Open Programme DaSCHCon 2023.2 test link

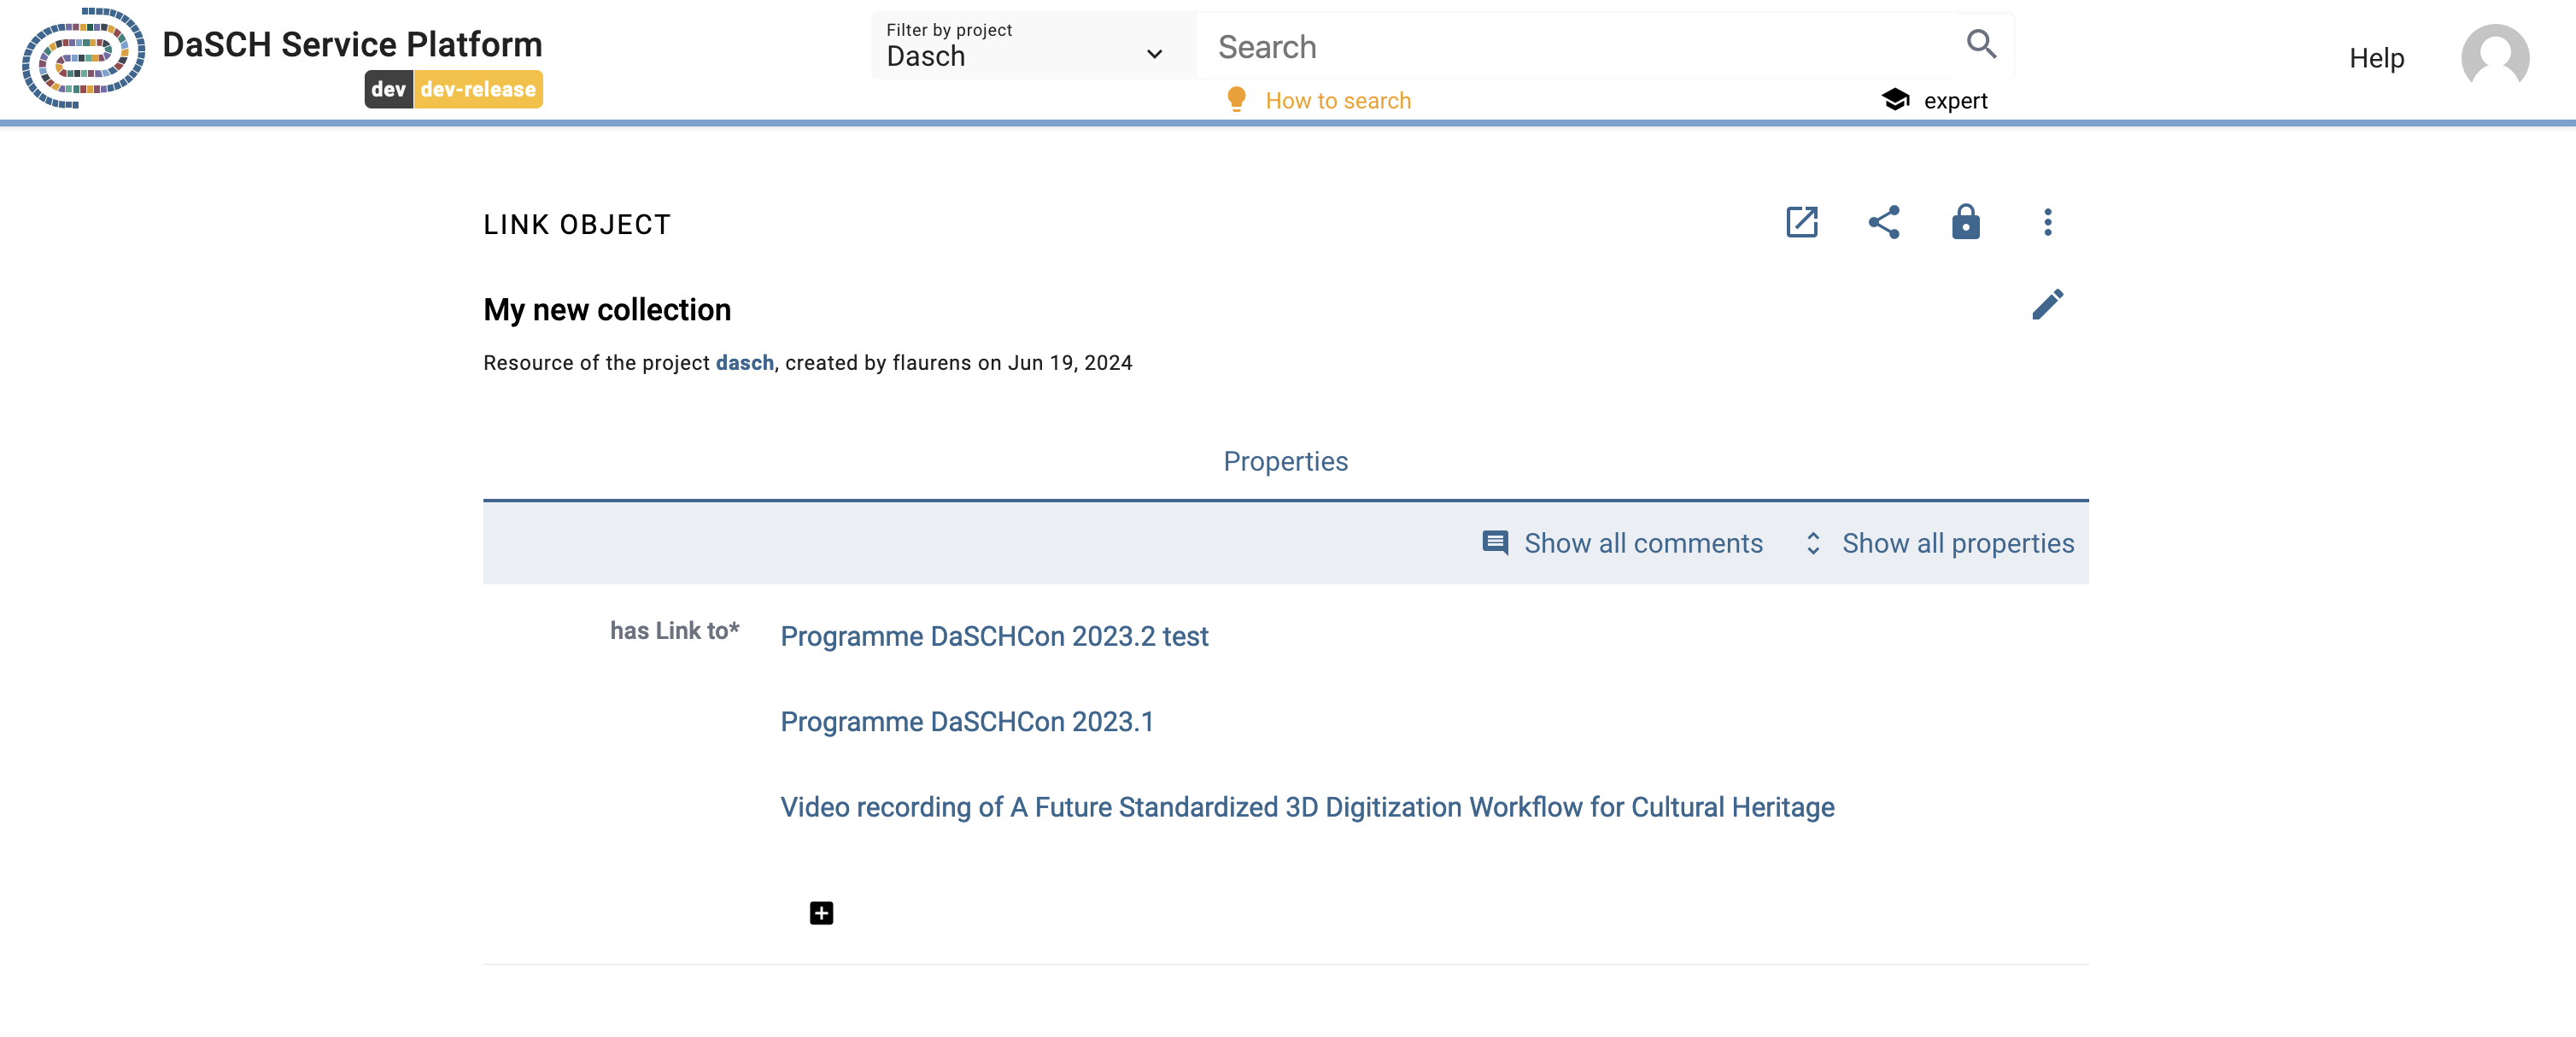pyautogui.click(x=994, y=635)
